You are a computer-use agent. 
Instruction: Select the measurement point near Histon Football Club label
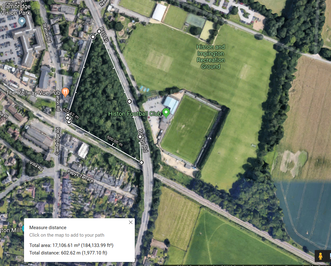click(129, 102)
